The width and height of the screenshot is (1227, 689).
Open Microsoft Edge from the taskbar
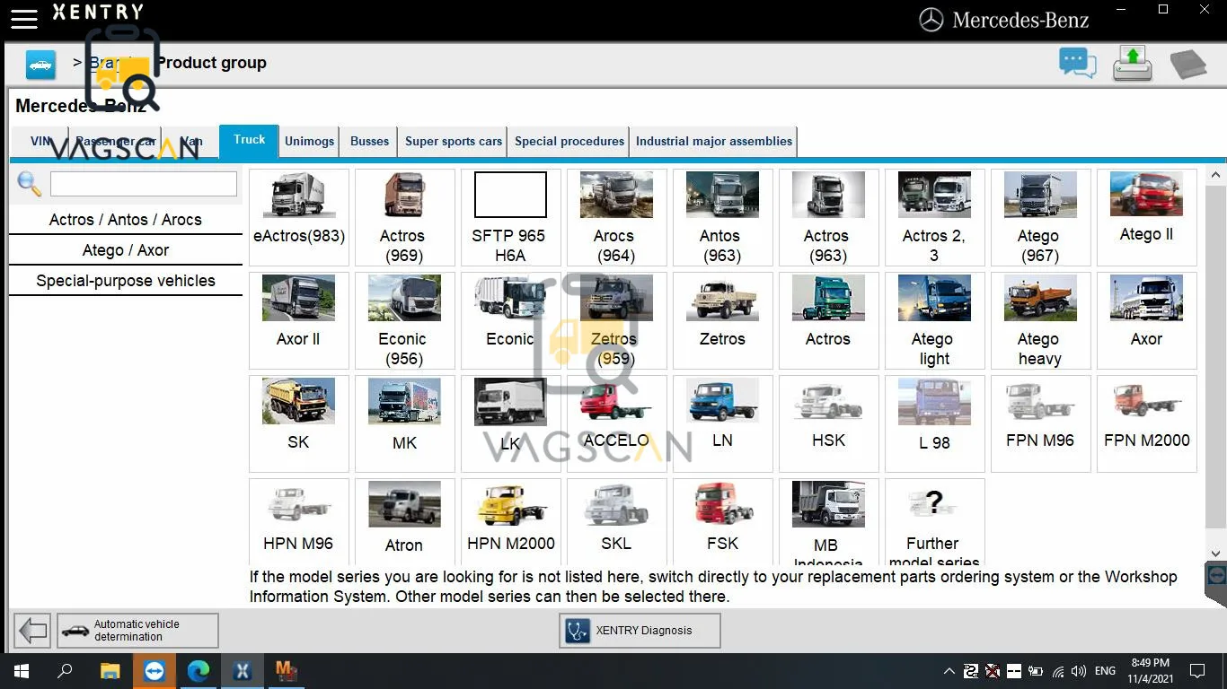198,671
